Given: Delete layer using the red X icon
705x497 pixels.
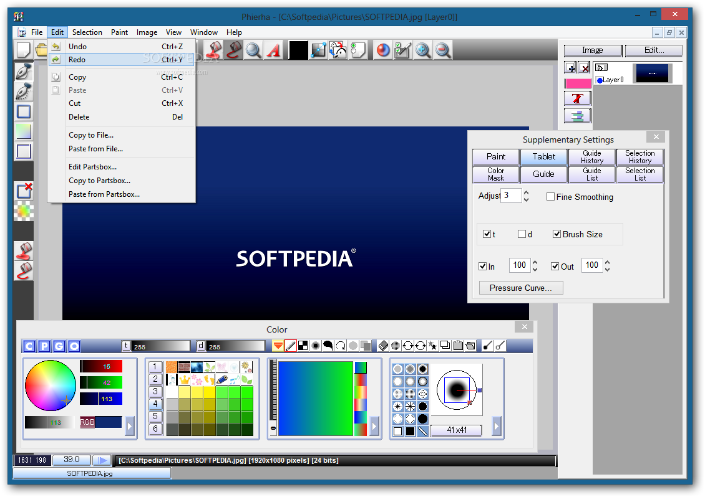Looking at the screenshot, I should [585, 68].
